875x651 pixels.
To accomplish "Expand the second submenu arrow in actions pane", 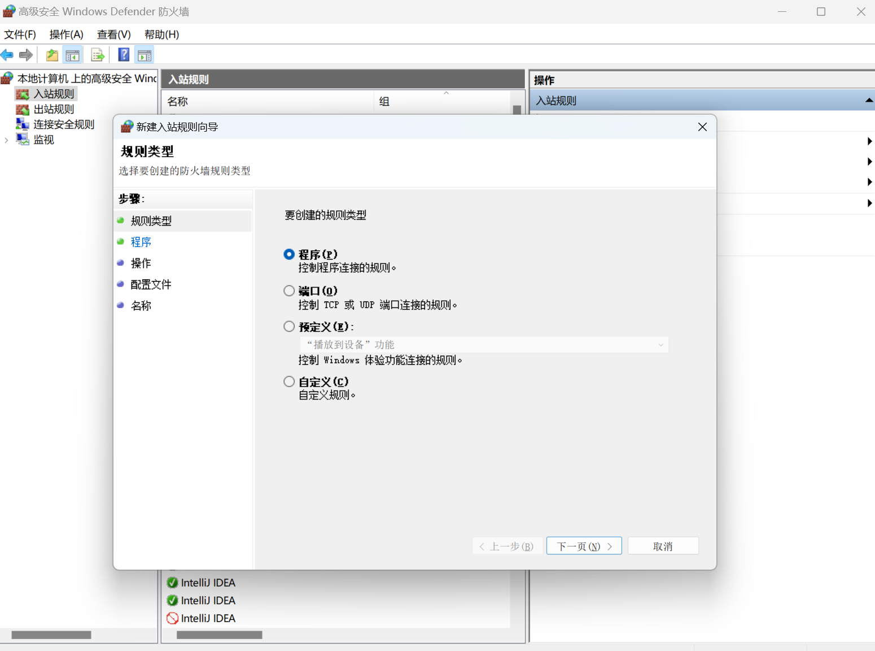I will click(869, 162).
